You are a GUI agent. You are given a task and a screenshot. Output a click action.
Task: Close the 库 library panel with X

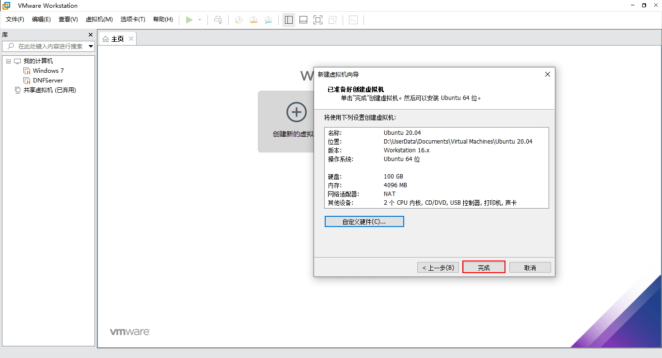pos(90,34)
